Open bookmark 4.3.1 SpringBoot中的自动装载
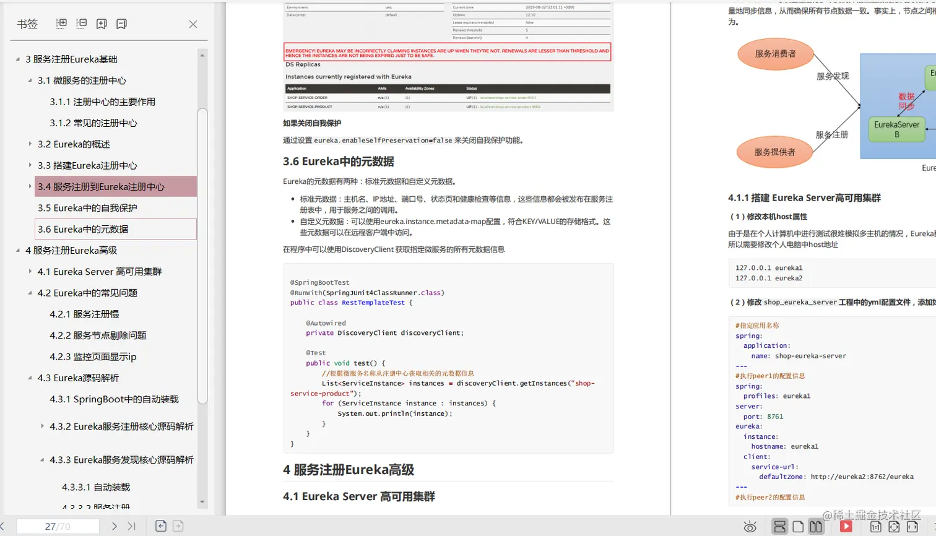Image resolution: width=936 pixels, height=536 pixels. [x=114, y=399]
